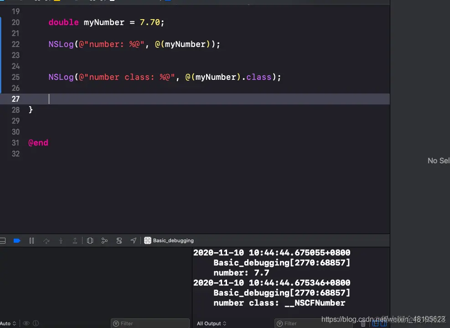Image resolution: width=450 pixels, height=328 pixels.
Task: Click line number 27 in gutter
Action: click(x=16, y=99)
